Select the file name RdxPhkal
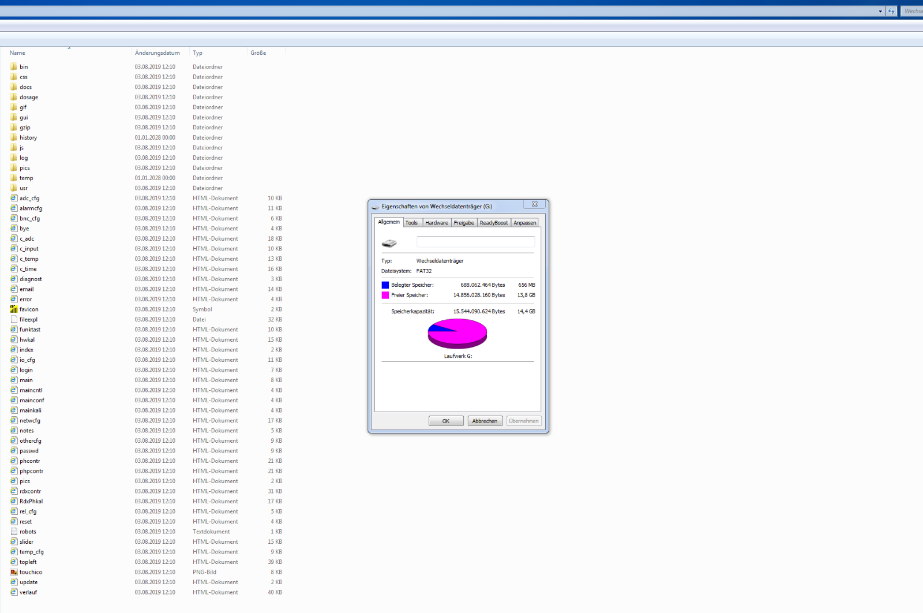923x613 pixels. (31, 501)
